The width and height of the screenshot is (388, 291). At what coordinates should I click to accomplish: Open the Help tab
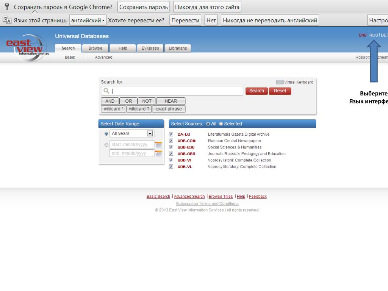[x=123, y=48]
